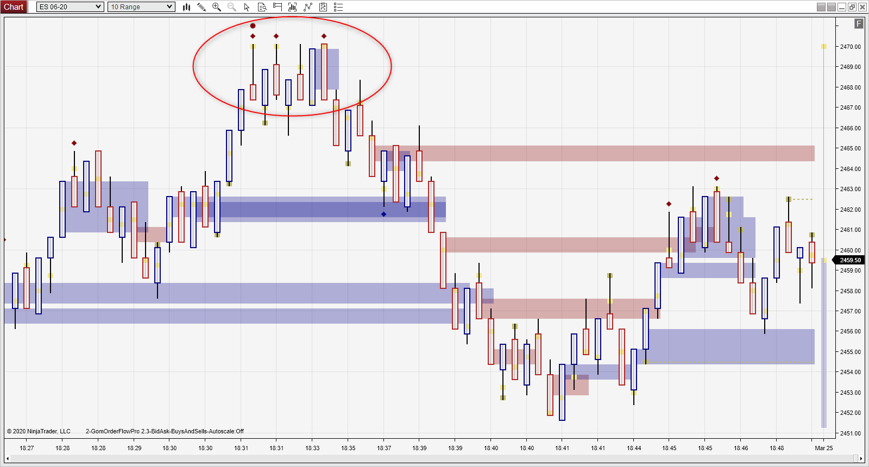Image resolution: width=869 pixels, height=467 pixels.
Task: Minimize the chart window
Action: [842, 7]
